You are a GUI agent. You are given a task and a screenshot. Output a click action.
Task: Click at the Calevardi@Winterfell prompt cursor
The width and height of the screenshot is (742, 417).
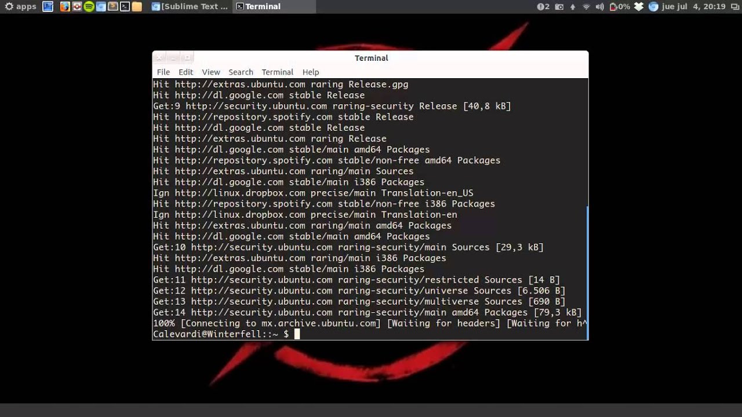297,334
